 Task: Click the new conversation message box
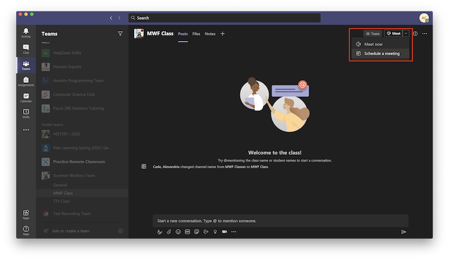tap(281, 221)
